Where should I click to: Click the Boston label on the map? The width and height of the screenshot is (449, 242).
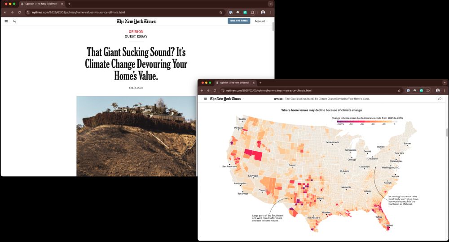tap(407, 144)
